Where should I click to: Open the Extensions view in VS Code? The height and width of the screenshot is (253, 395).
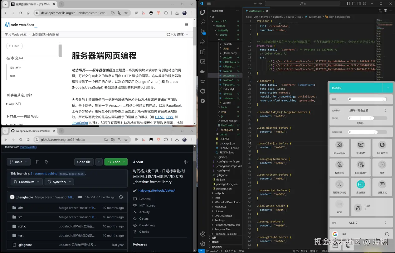coord(202,51)
